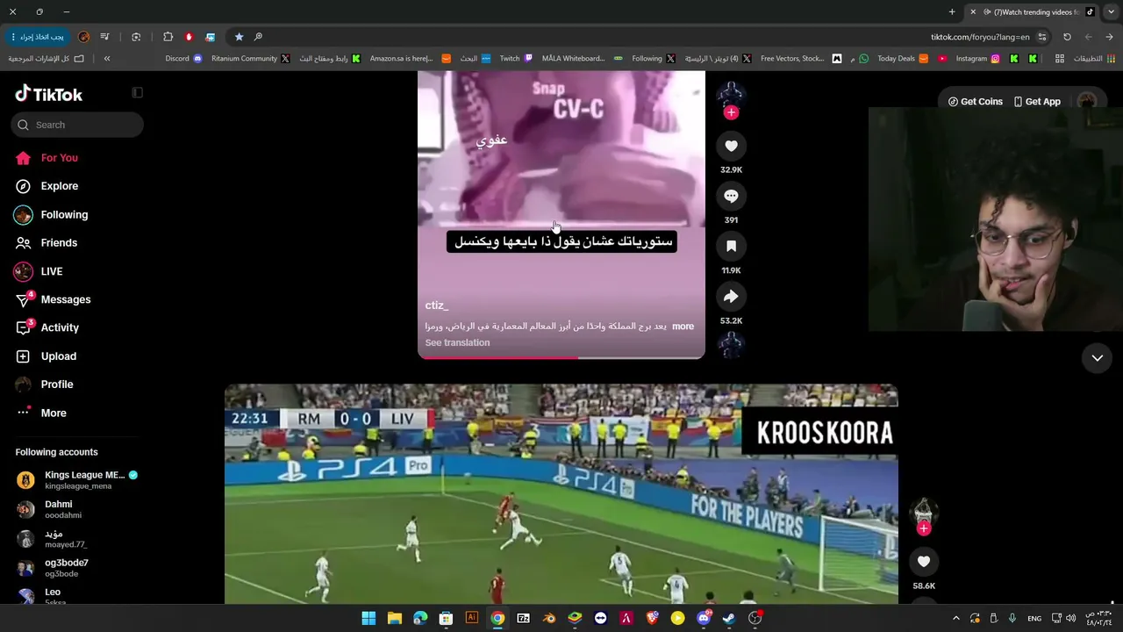
Task: Jump to next video with down chevron
Action: point(1097,357)
